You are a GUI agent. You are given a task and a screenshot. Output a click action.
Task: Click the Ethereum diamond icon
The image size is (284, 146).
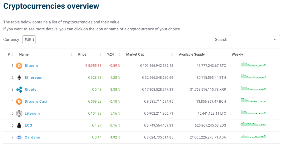tap(19, 77)
